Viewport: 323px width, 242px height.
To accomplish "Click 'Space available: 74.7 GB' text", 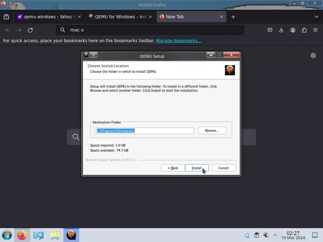I will [109, 150].
